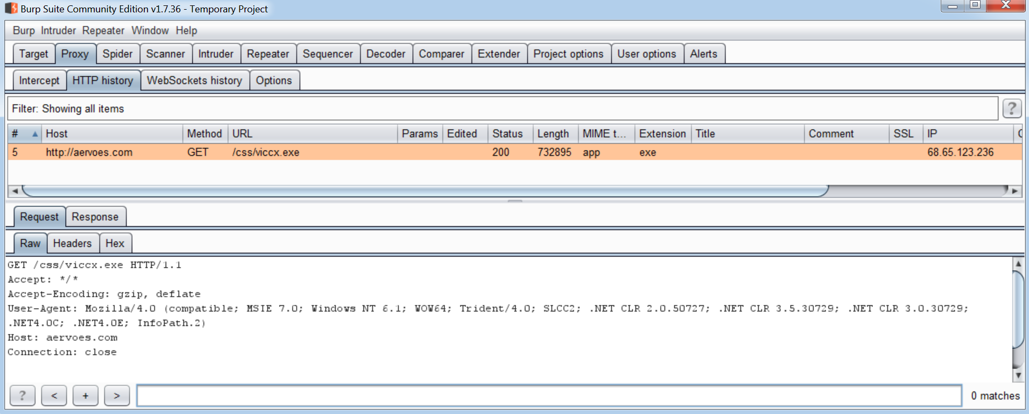Switch to the Sequencer tab

328,54
